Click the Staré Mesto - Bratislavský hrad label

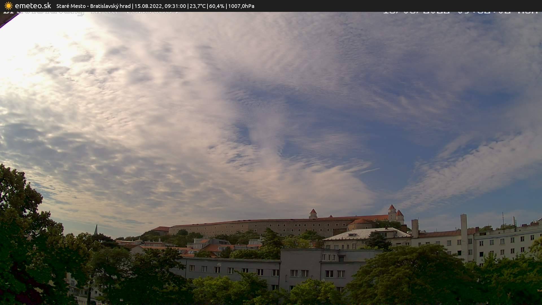click(x=93, y=6)
